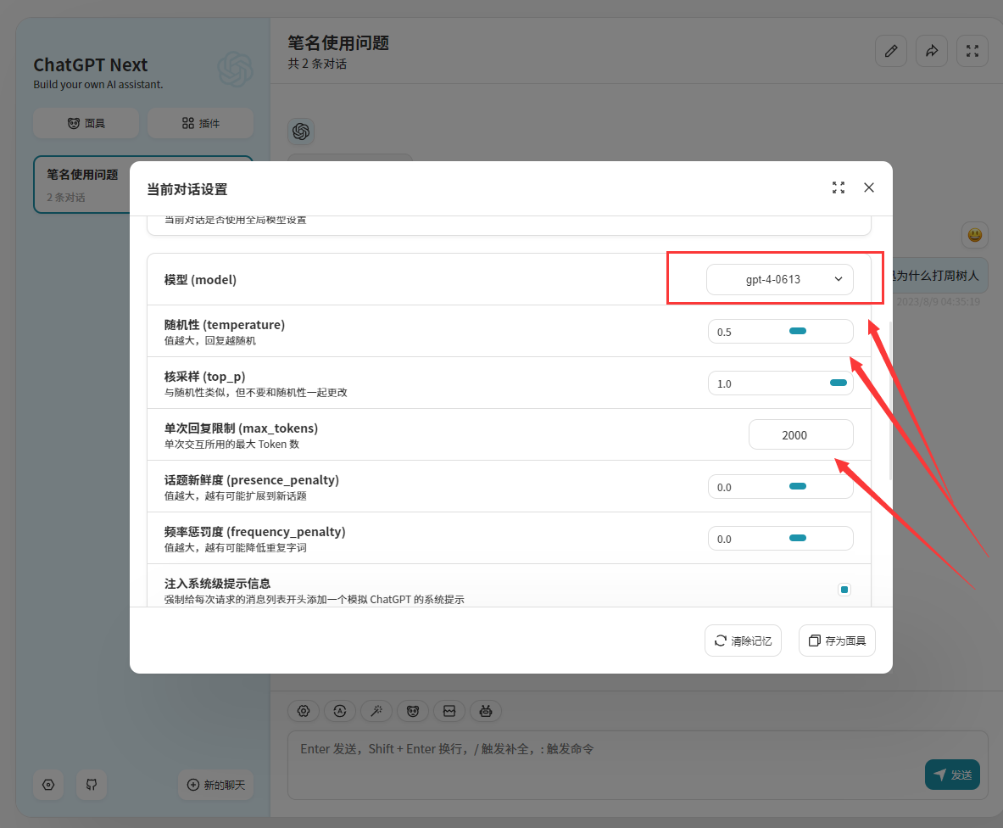Click the robot model switch icon
Image resolution: width=1003 pixels, height=828 pixels.
486,711
